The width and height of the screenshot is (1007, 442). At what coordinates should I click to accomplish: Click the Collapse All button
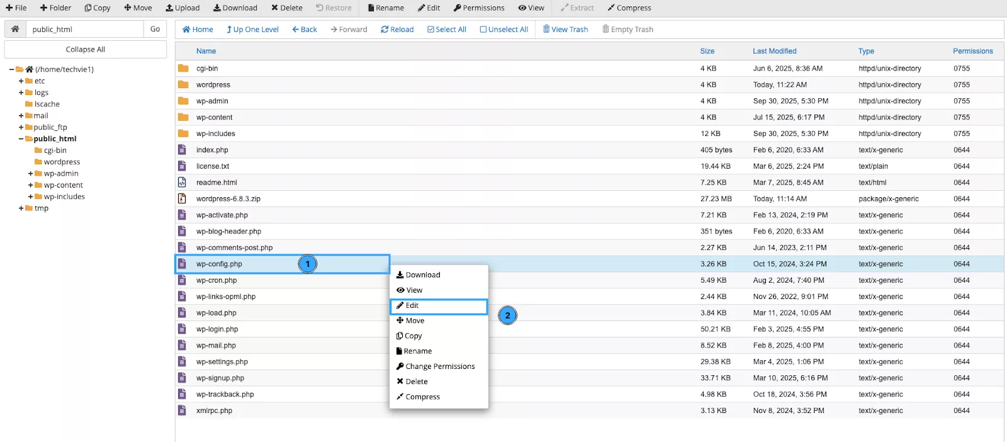pyautogui.click(x=86, y=49)
